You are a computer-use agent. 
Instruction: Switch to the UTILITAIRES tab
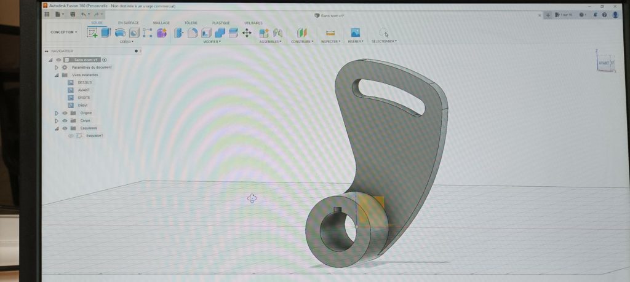pyautogui.click(x=253, y=23)
